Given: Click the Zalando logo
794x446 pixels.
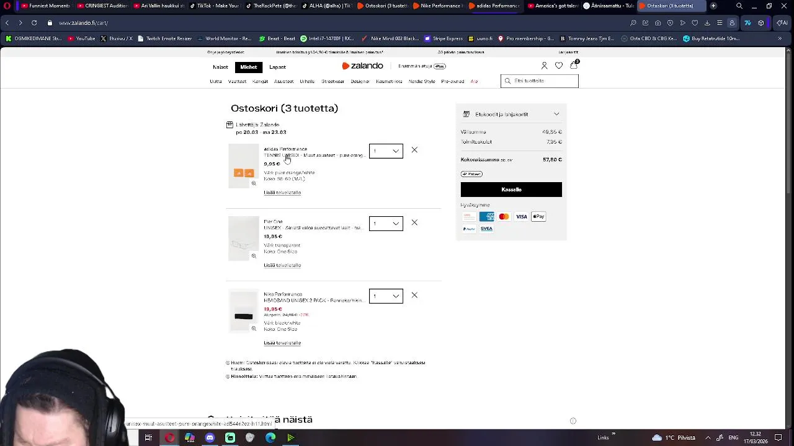Looking at the screenshot, I should tap(363, 66).
